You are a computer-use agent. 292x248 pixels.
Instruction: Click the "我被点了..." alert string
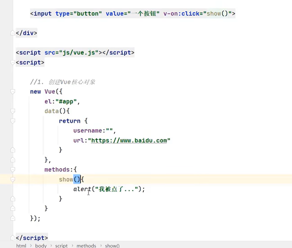click(117, 189)
